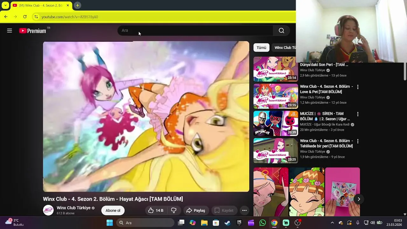407x229 pixels.
Task: Open more actions three-dot menu under video
Action: coord(244,211)
